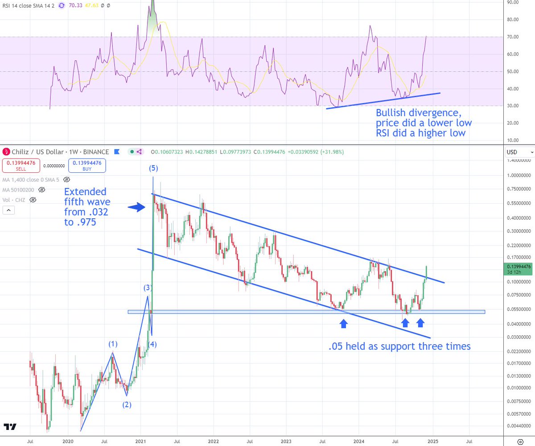Click the open value O0.10607323
This screenshot has width=535, height=446.
tap(167, 152)
